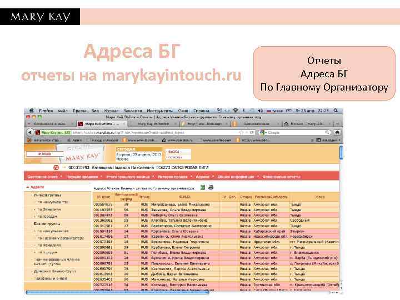Click the round red Mary Kay badge icon

point(56,168)
